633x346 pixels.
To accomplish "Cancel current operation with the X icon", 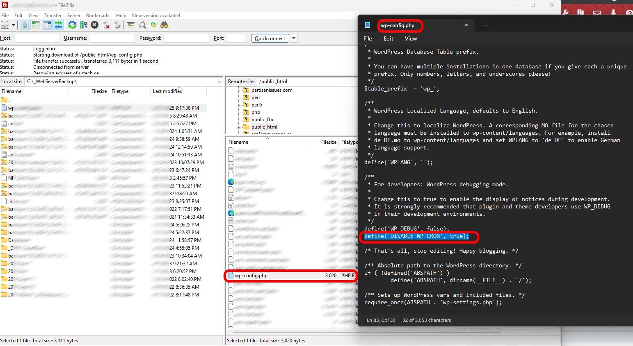I will pos(95,25).
